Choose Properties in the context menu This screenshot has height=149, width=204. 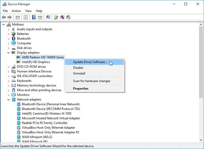click(x=94, y=89)
